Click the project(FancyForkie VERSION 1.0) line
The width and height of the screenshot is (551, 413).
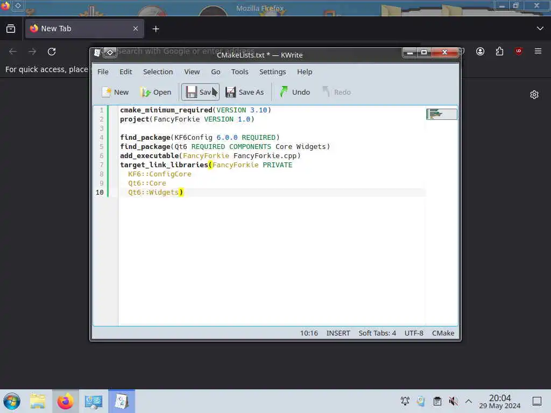(x=187, y=119)
